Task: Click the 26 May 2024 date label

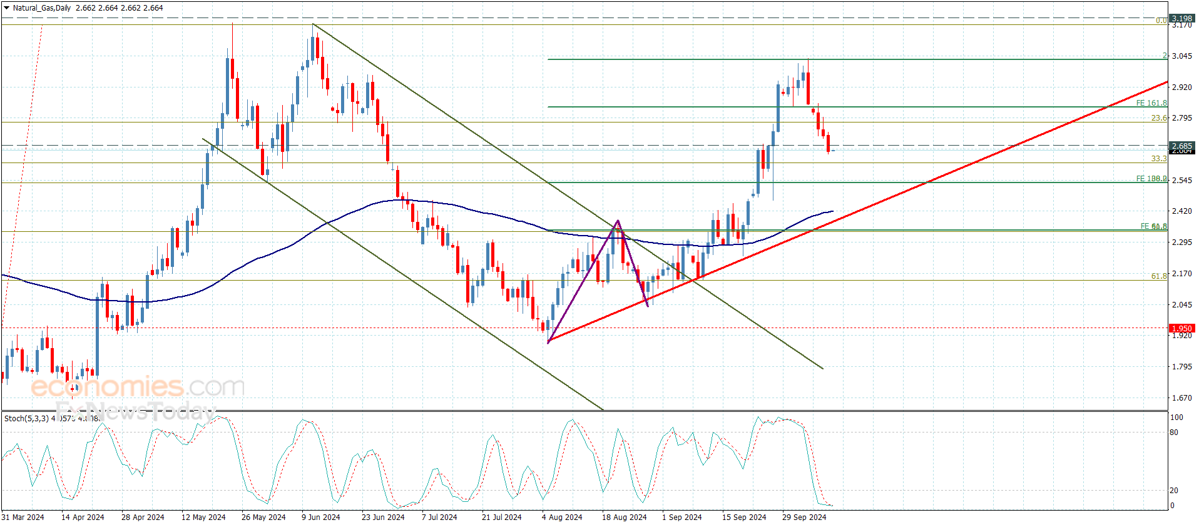Action: pyautogui.click(x=263, y=517)
